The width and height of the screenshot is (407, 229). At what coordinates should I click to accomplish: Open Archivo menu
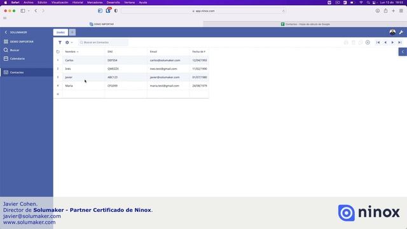tap(29, 3)
